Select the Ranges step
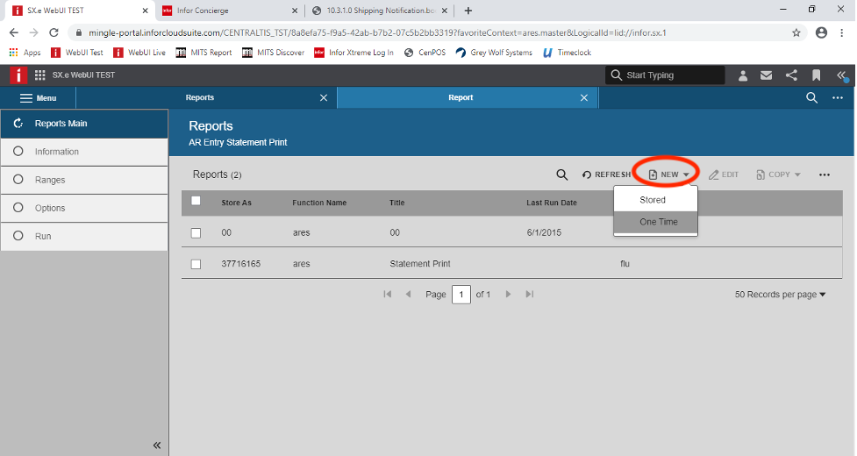 tap(84, 180)
